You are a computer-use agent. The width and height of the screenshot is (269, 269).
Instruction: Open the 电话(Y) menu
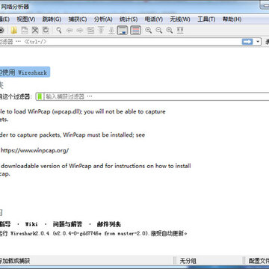tap(154, 19)
